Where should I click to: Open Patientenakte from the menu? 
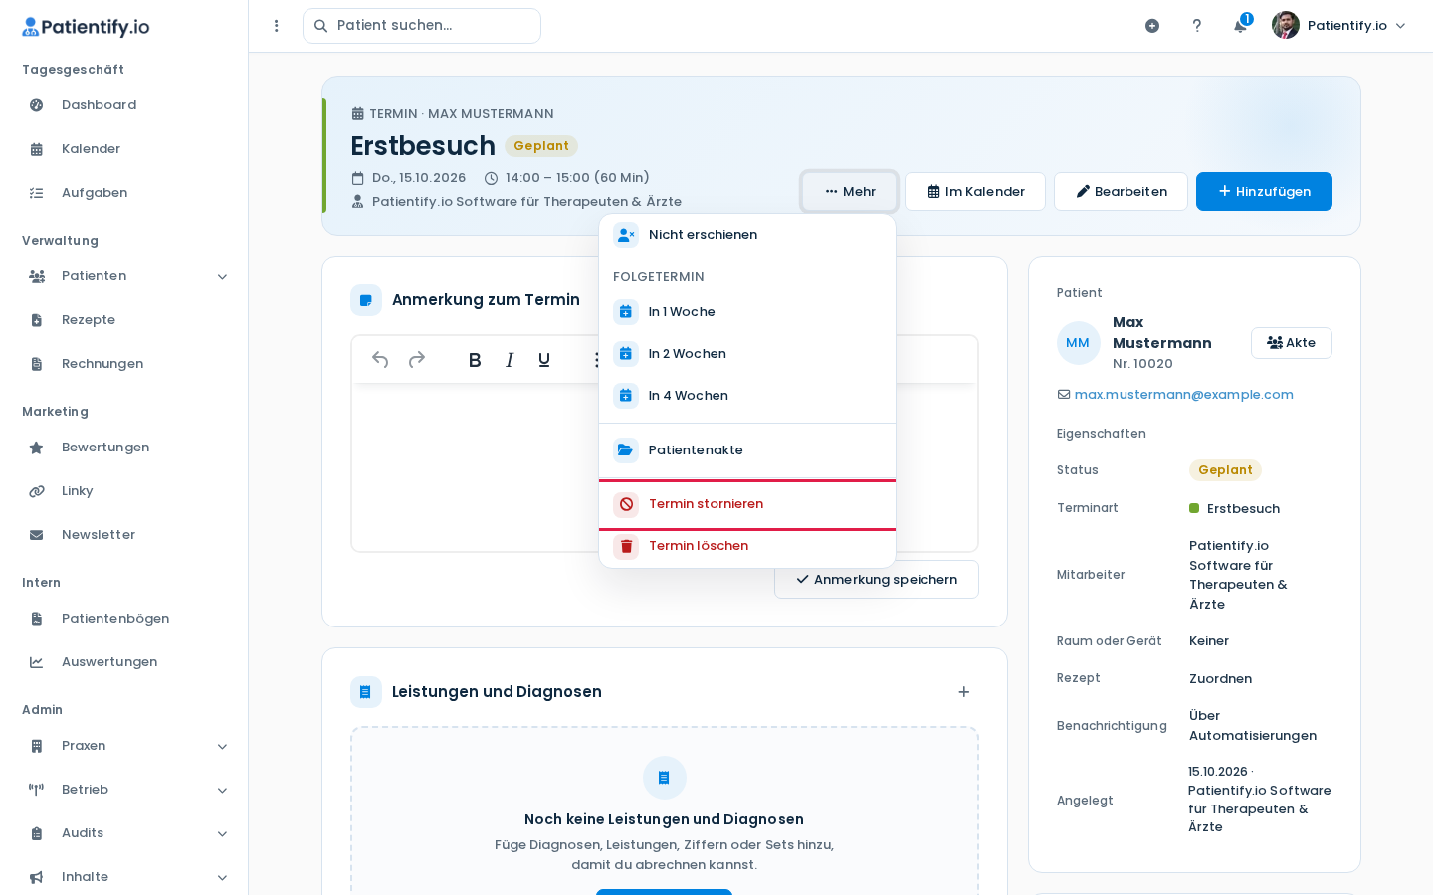click(747, 450)
